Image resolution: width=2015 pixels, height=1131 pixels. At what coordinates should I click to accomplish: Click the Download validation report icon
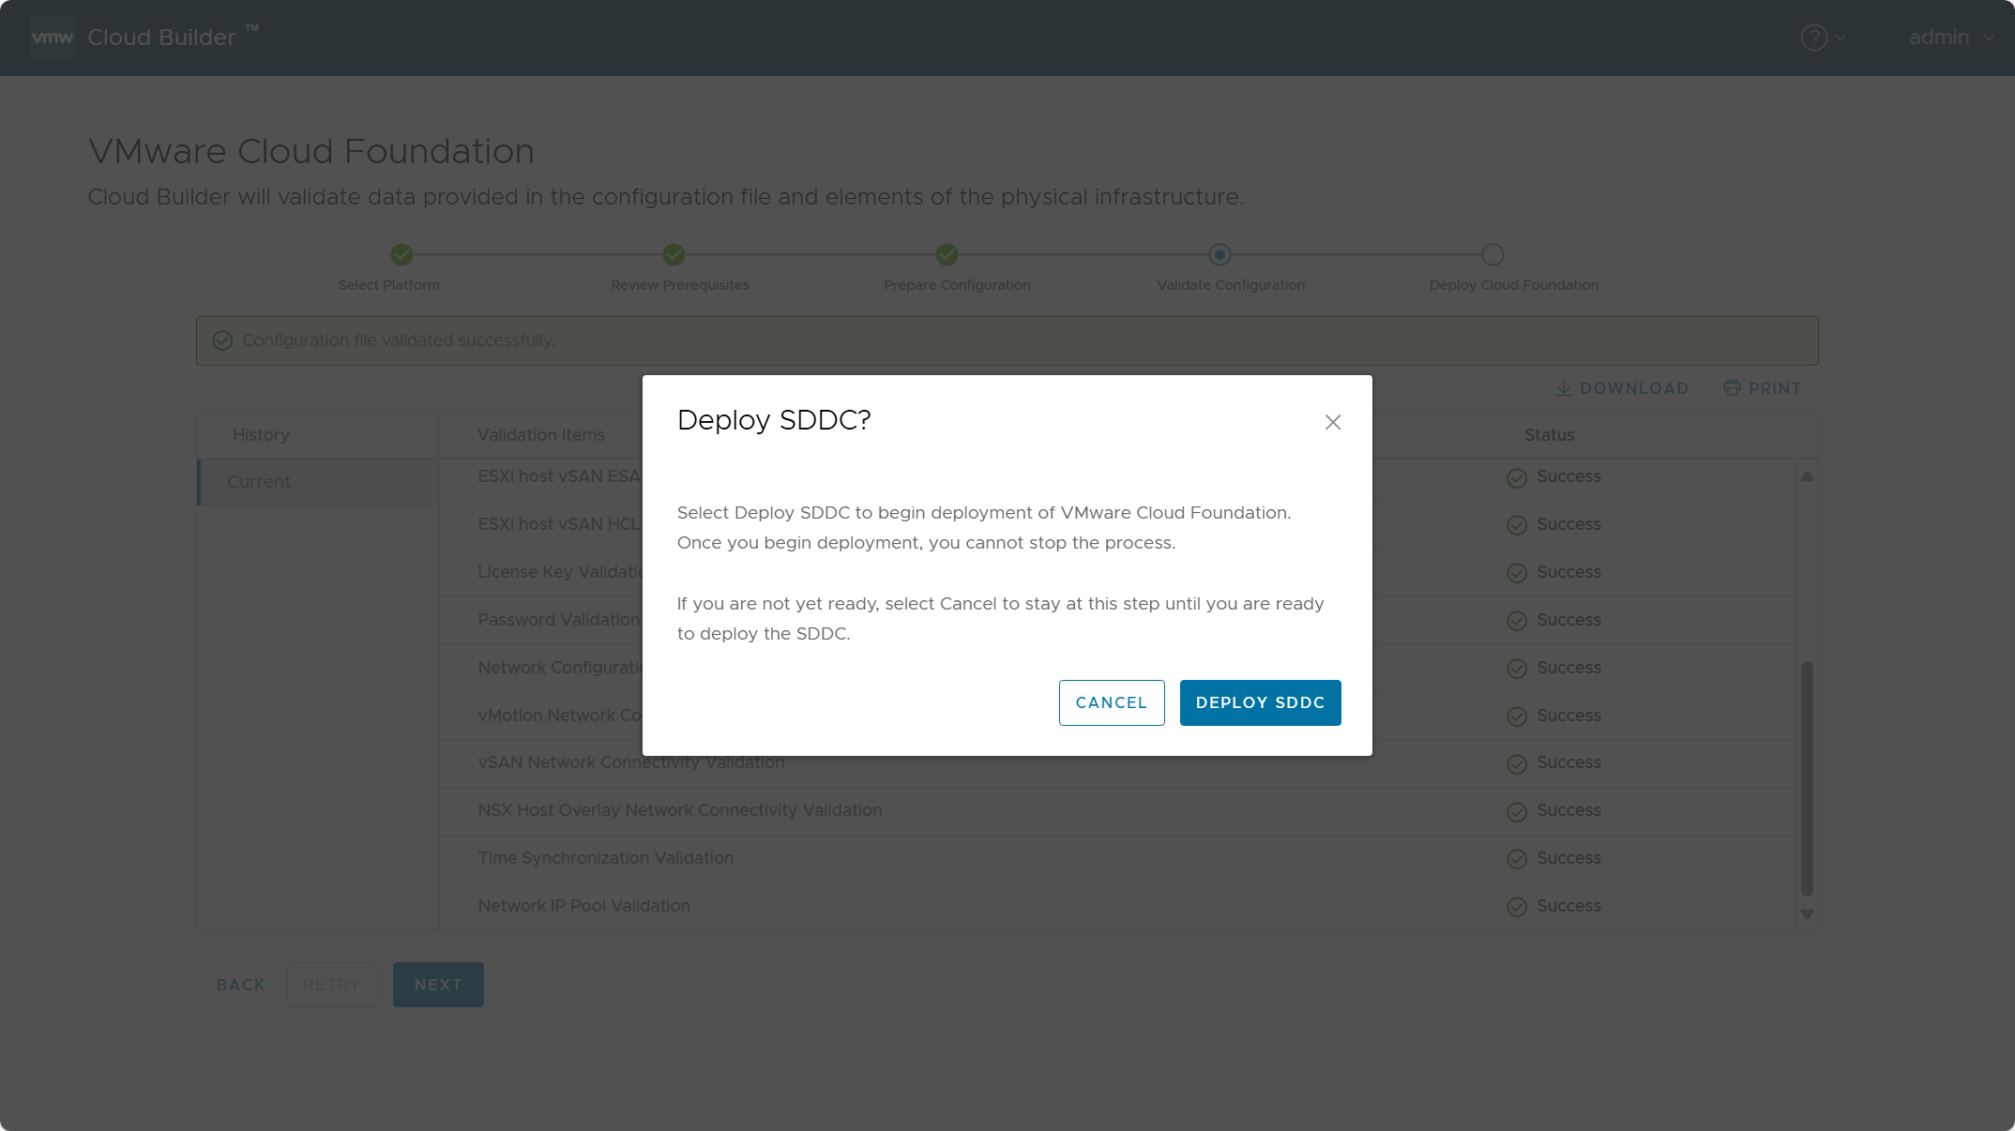point(1564,387)
